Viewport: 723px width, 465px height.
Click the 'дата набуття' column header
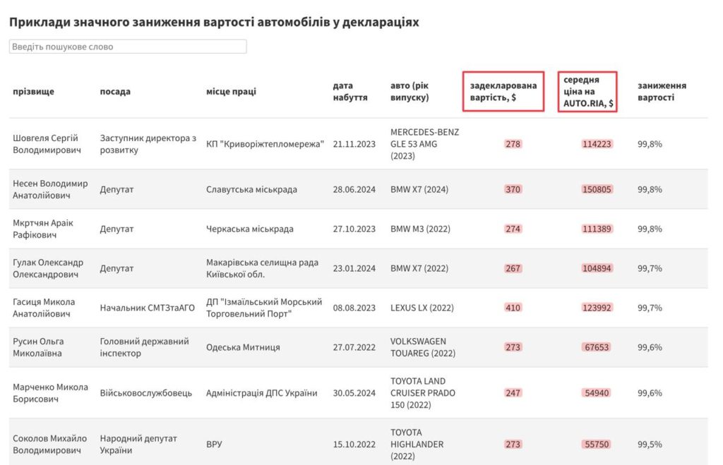349,92
